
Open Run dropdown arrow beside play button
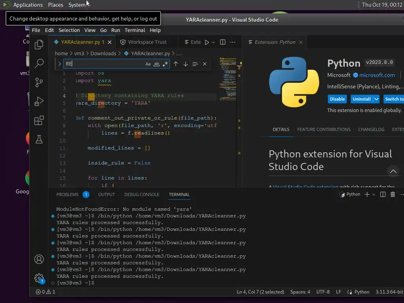(x=213, y=42)
